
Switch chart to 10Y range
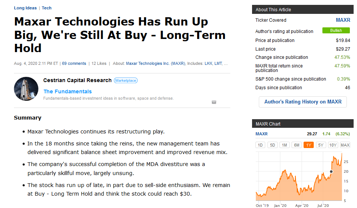pyautogui.click(x=333, y=145)
